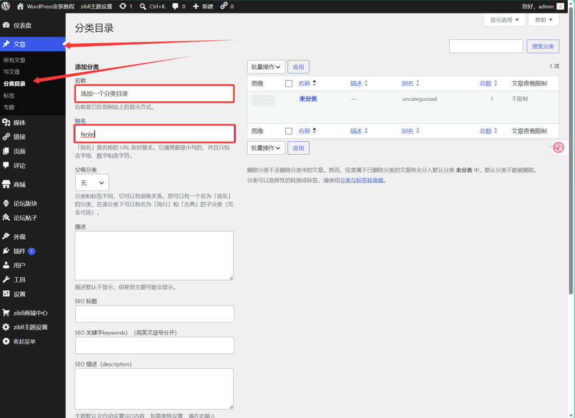Click into the SEO 标题 input field

(x=154, y=314)
